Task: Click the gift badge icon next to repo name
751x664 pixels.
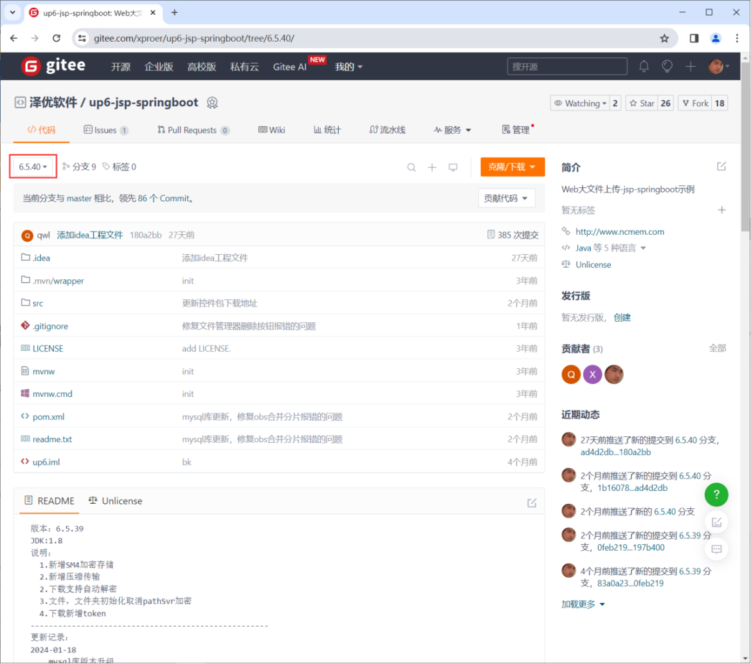Action: 212,102
